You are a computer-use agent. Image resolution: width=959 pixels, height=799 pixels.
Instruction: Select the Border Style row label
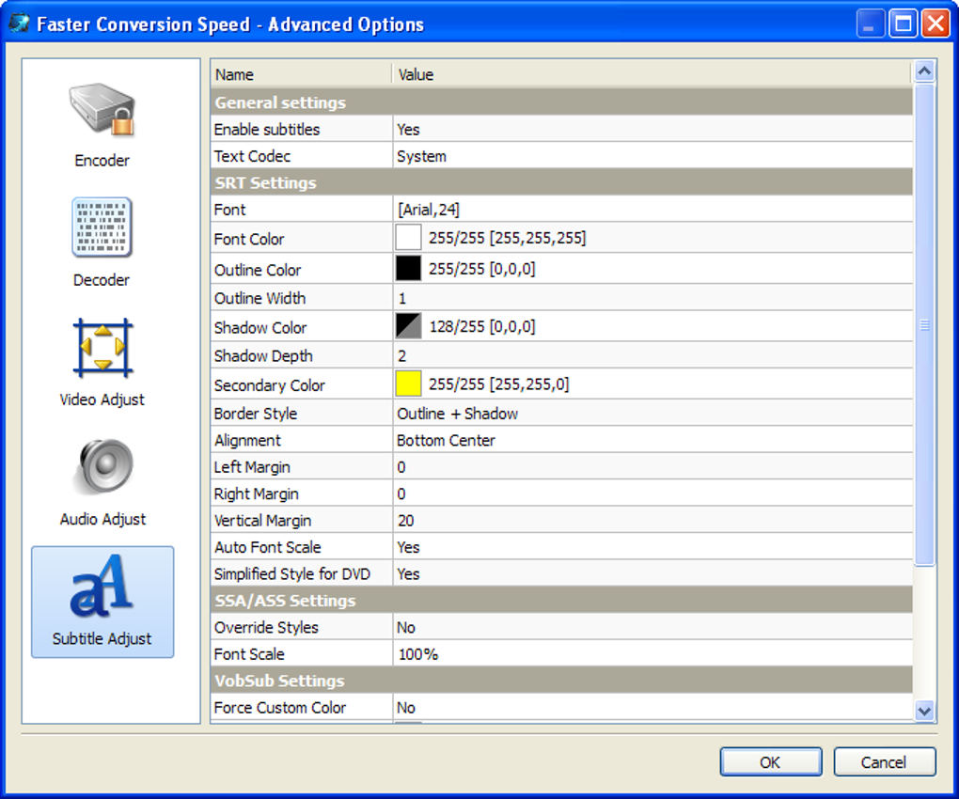pyautogui.click(x=255, y=414)
